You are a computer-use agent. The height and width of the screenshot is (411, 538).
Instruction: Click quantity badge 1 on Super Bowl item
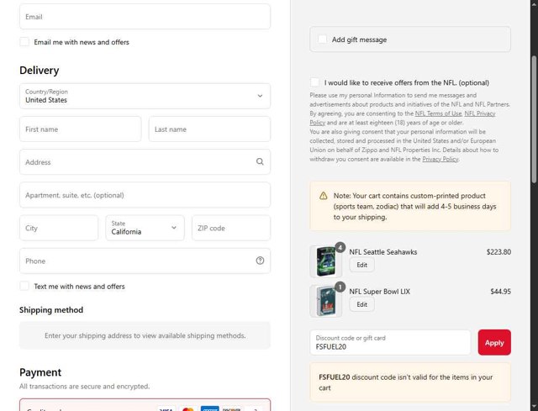(340, 287)
